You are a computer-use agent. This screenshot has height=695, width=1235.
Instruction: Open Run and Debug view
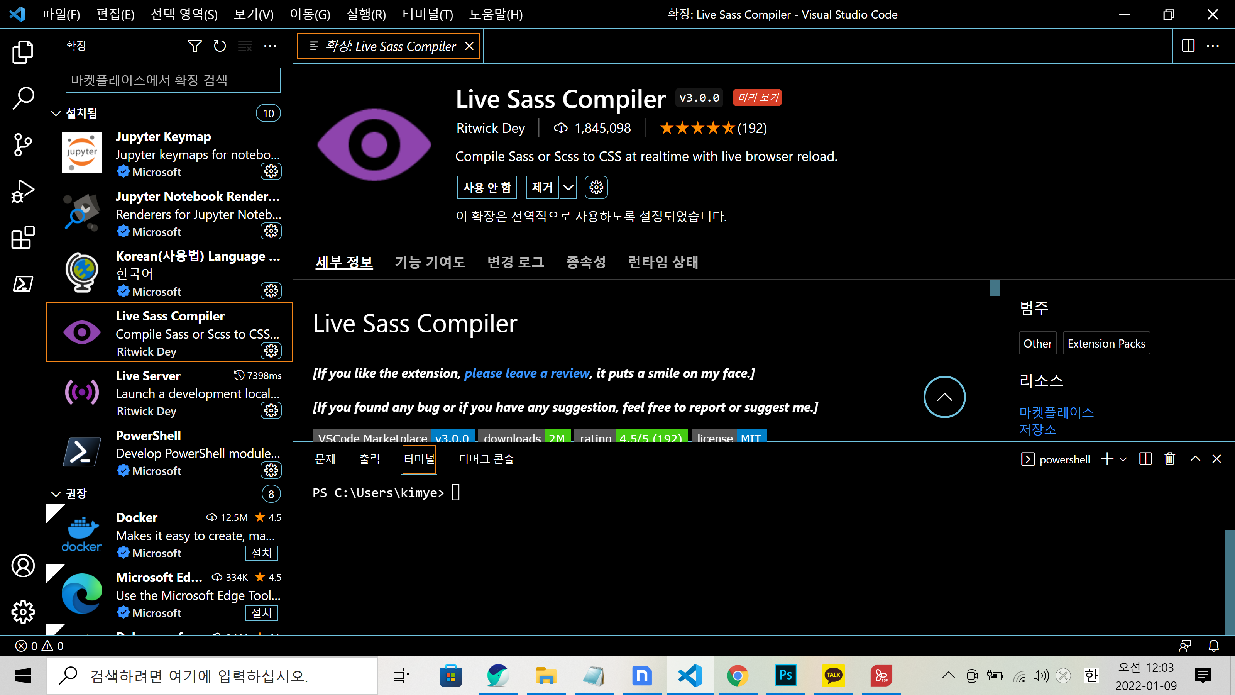pyautogui.click(x=22, y=191)
